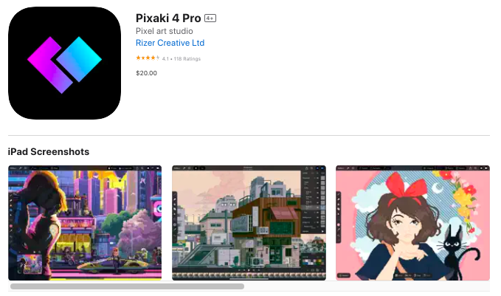The image size is (501, 296).
Task: Click the orange star rating icons
Action: [x=148, y=58]
